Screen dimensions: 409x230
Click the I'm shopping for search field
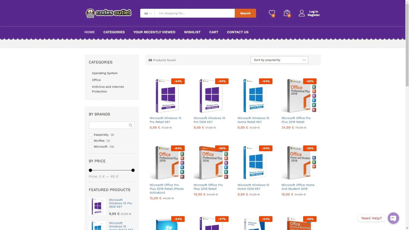pyautogui.click(x=195, y=13)
